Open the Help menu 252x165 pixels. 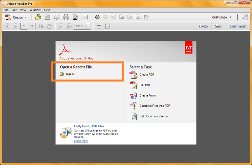pyautogui.click(x=47, y=10)
